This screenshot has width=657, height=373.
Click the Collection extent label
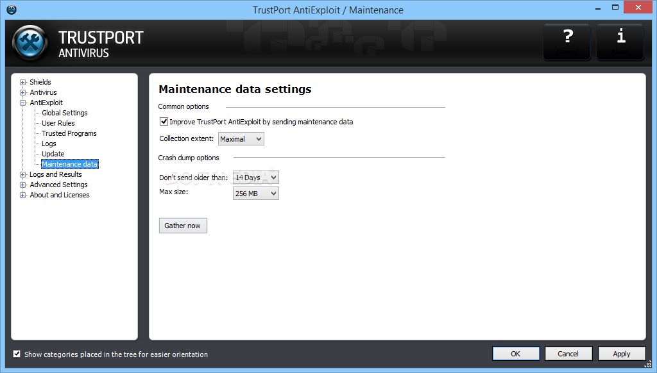[x=187, y=138]
